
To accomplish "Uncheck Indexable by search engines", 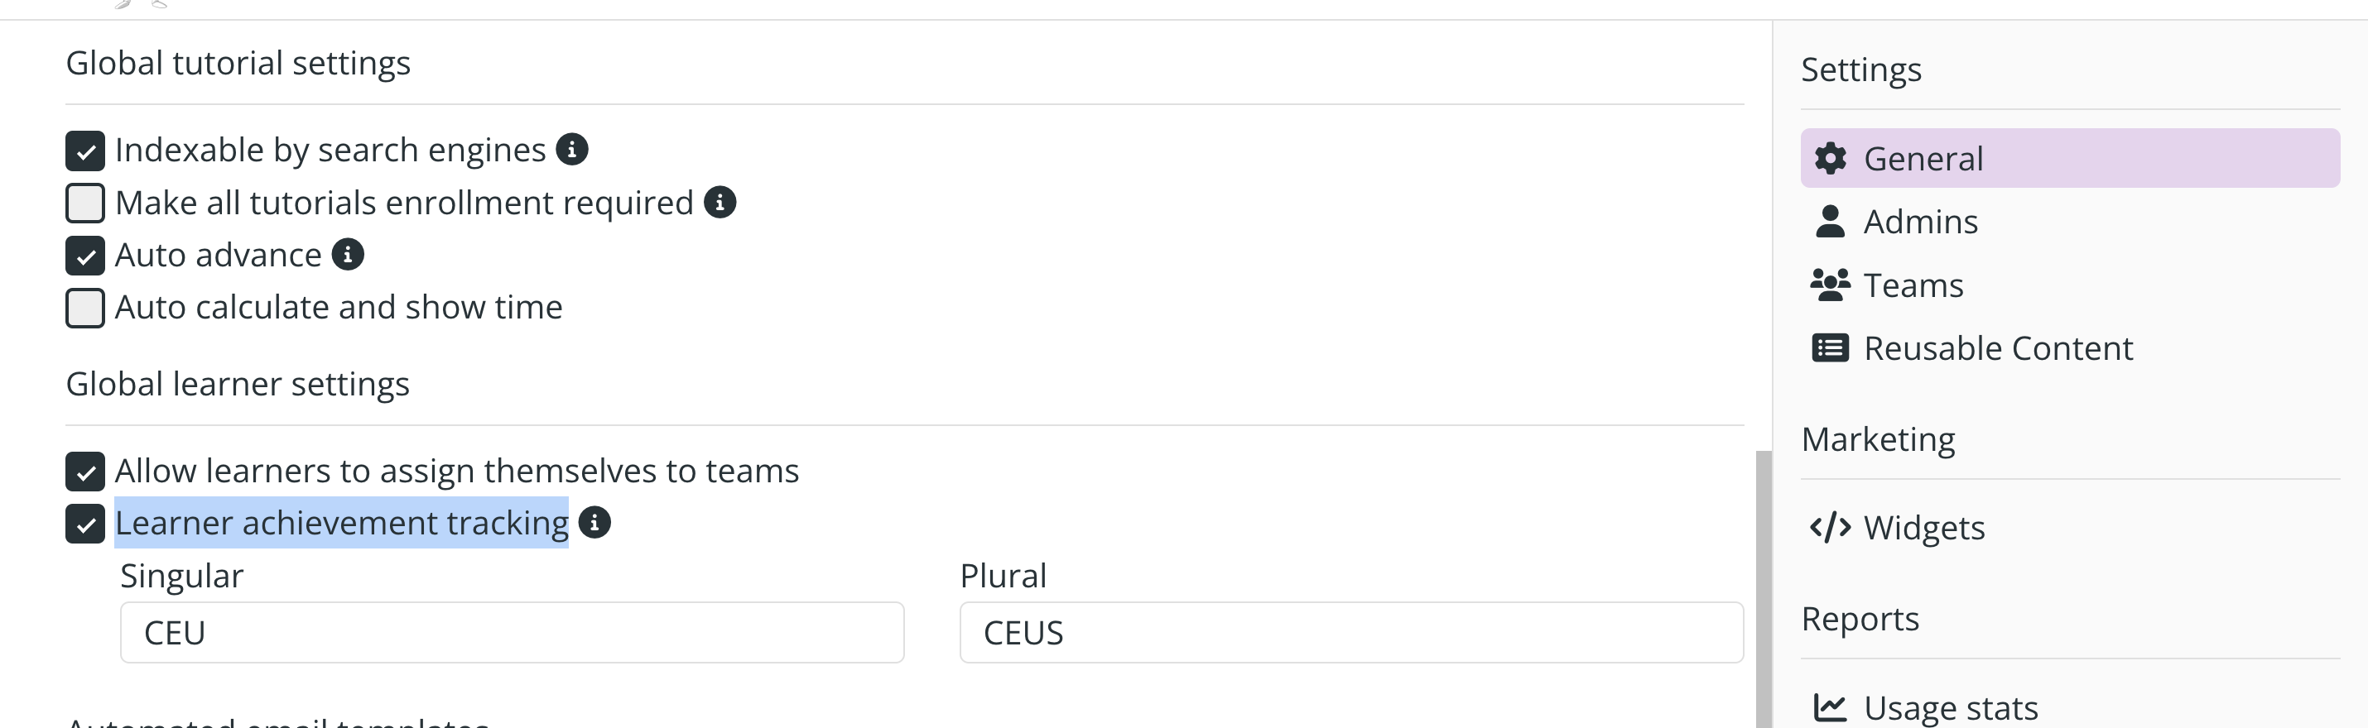I will (x=85, y=151).
